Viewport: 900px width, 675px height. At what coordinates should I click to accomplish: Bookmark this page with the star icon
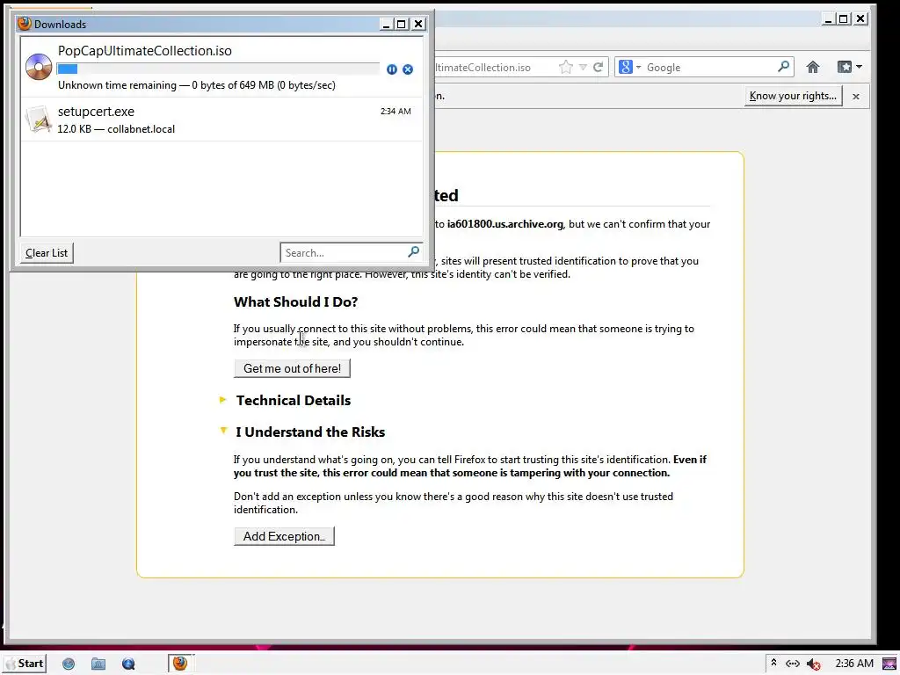(565, 67)
